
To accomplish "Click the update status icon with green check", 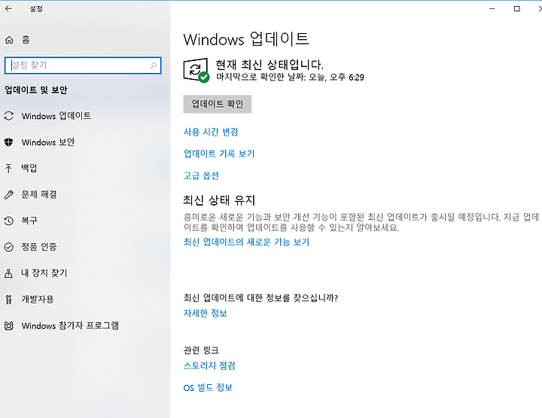I will point(196,71).
